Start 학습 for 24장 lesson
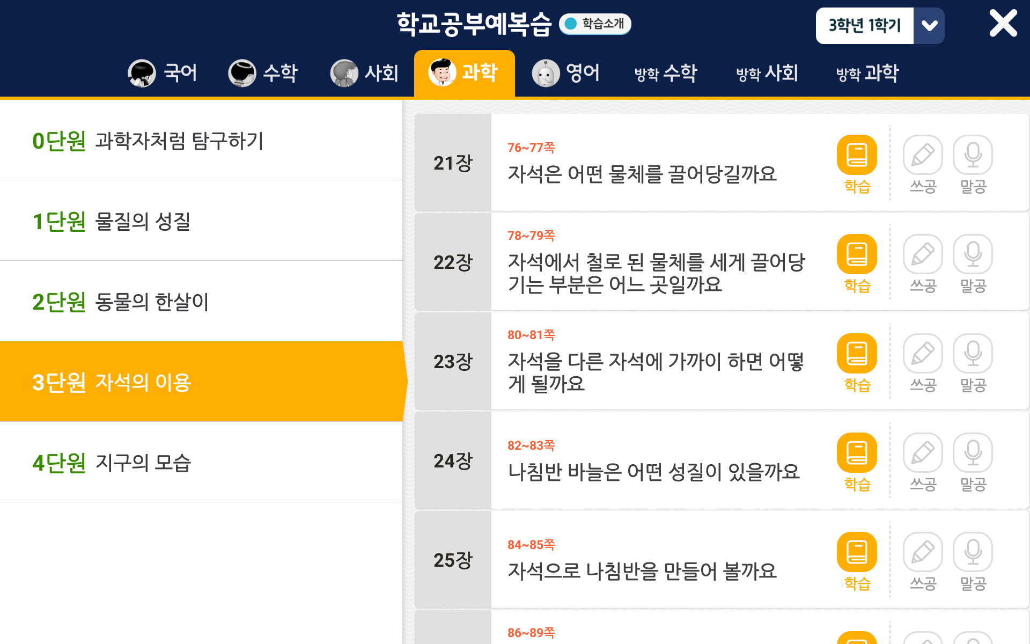Screen dimensions: 1030x644 (857, 453)
